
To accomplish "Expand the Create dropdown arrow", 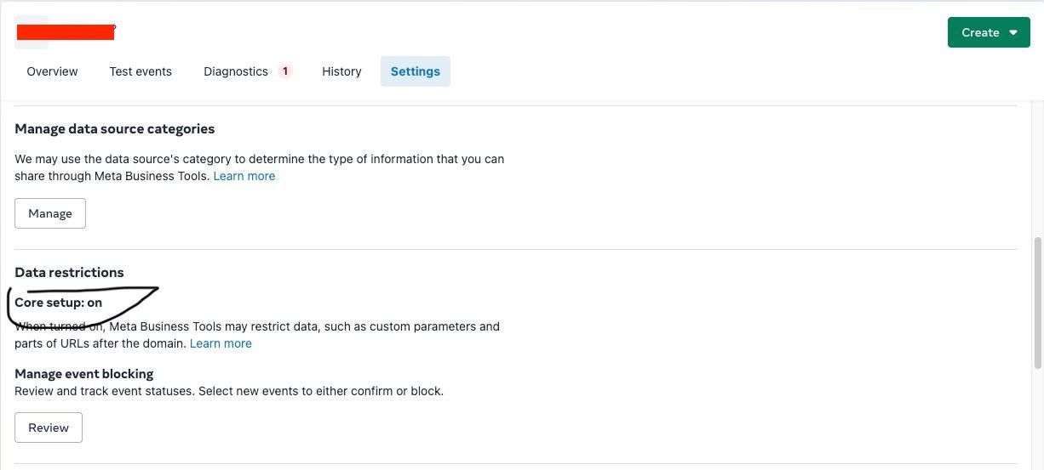I will [x=1013, y=32].
